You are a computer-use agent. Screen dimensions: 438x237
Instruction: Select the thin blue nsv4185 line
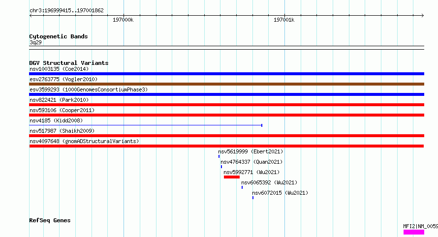[146, 125]
